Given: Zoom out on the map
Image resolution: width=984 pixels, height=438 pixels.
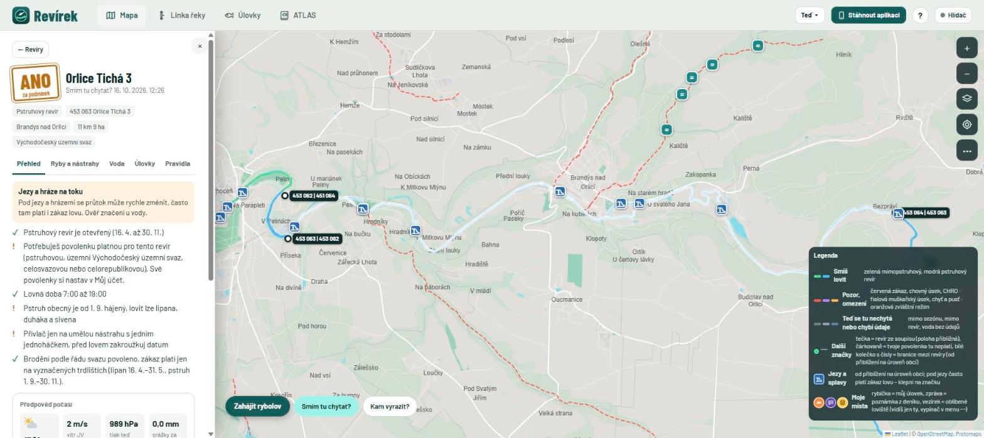Looking at the screenshot, I should 967,74.
